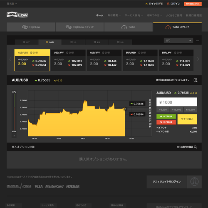Switch to the Turbo tab
The height and width of the screenshot is (208, 208).
[x=129, y=27]
